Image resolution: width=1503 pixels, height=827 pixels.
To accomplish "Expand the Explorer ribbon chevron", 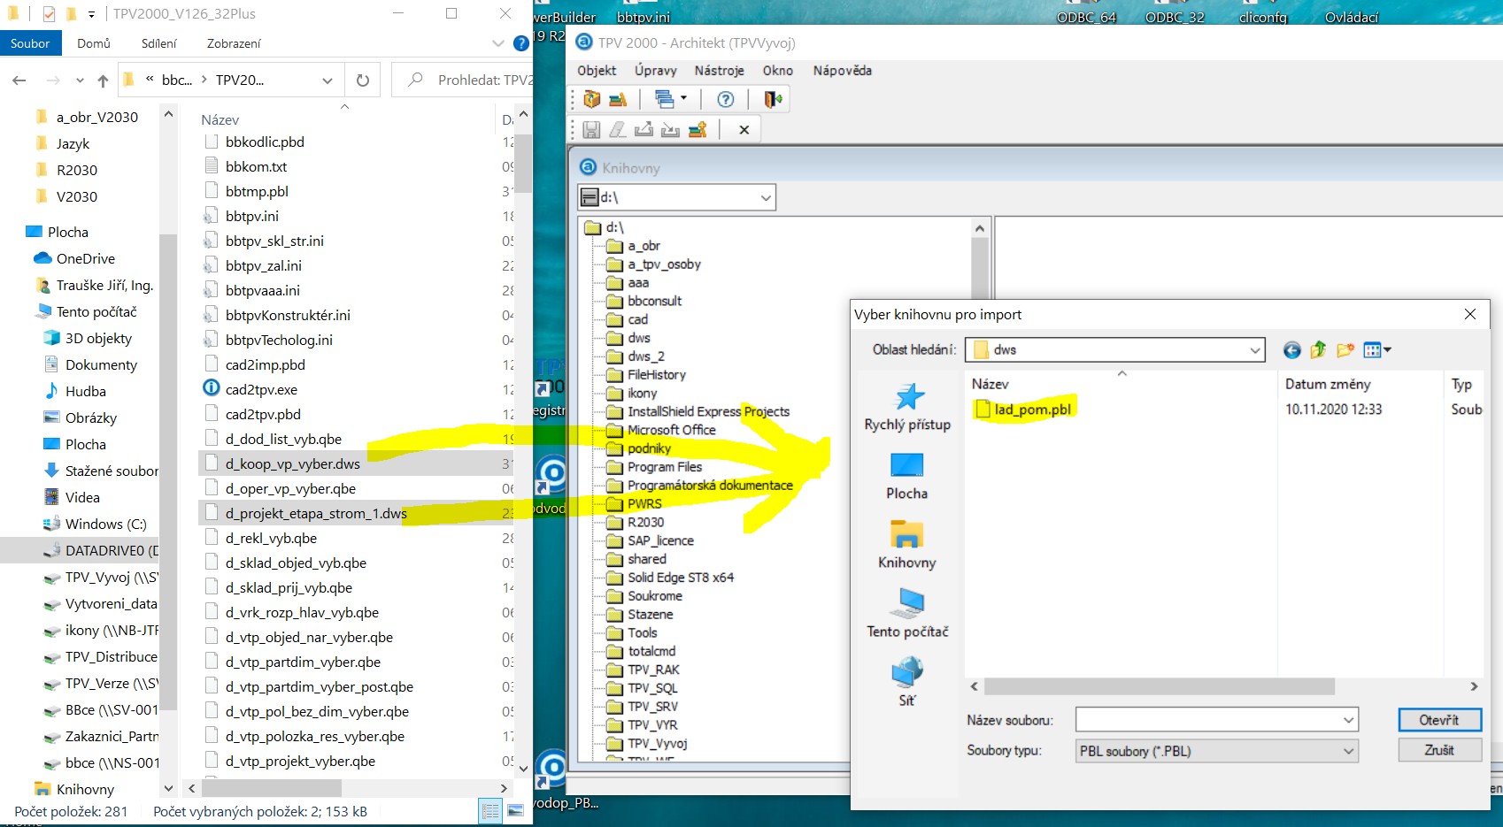I will 497,43.
